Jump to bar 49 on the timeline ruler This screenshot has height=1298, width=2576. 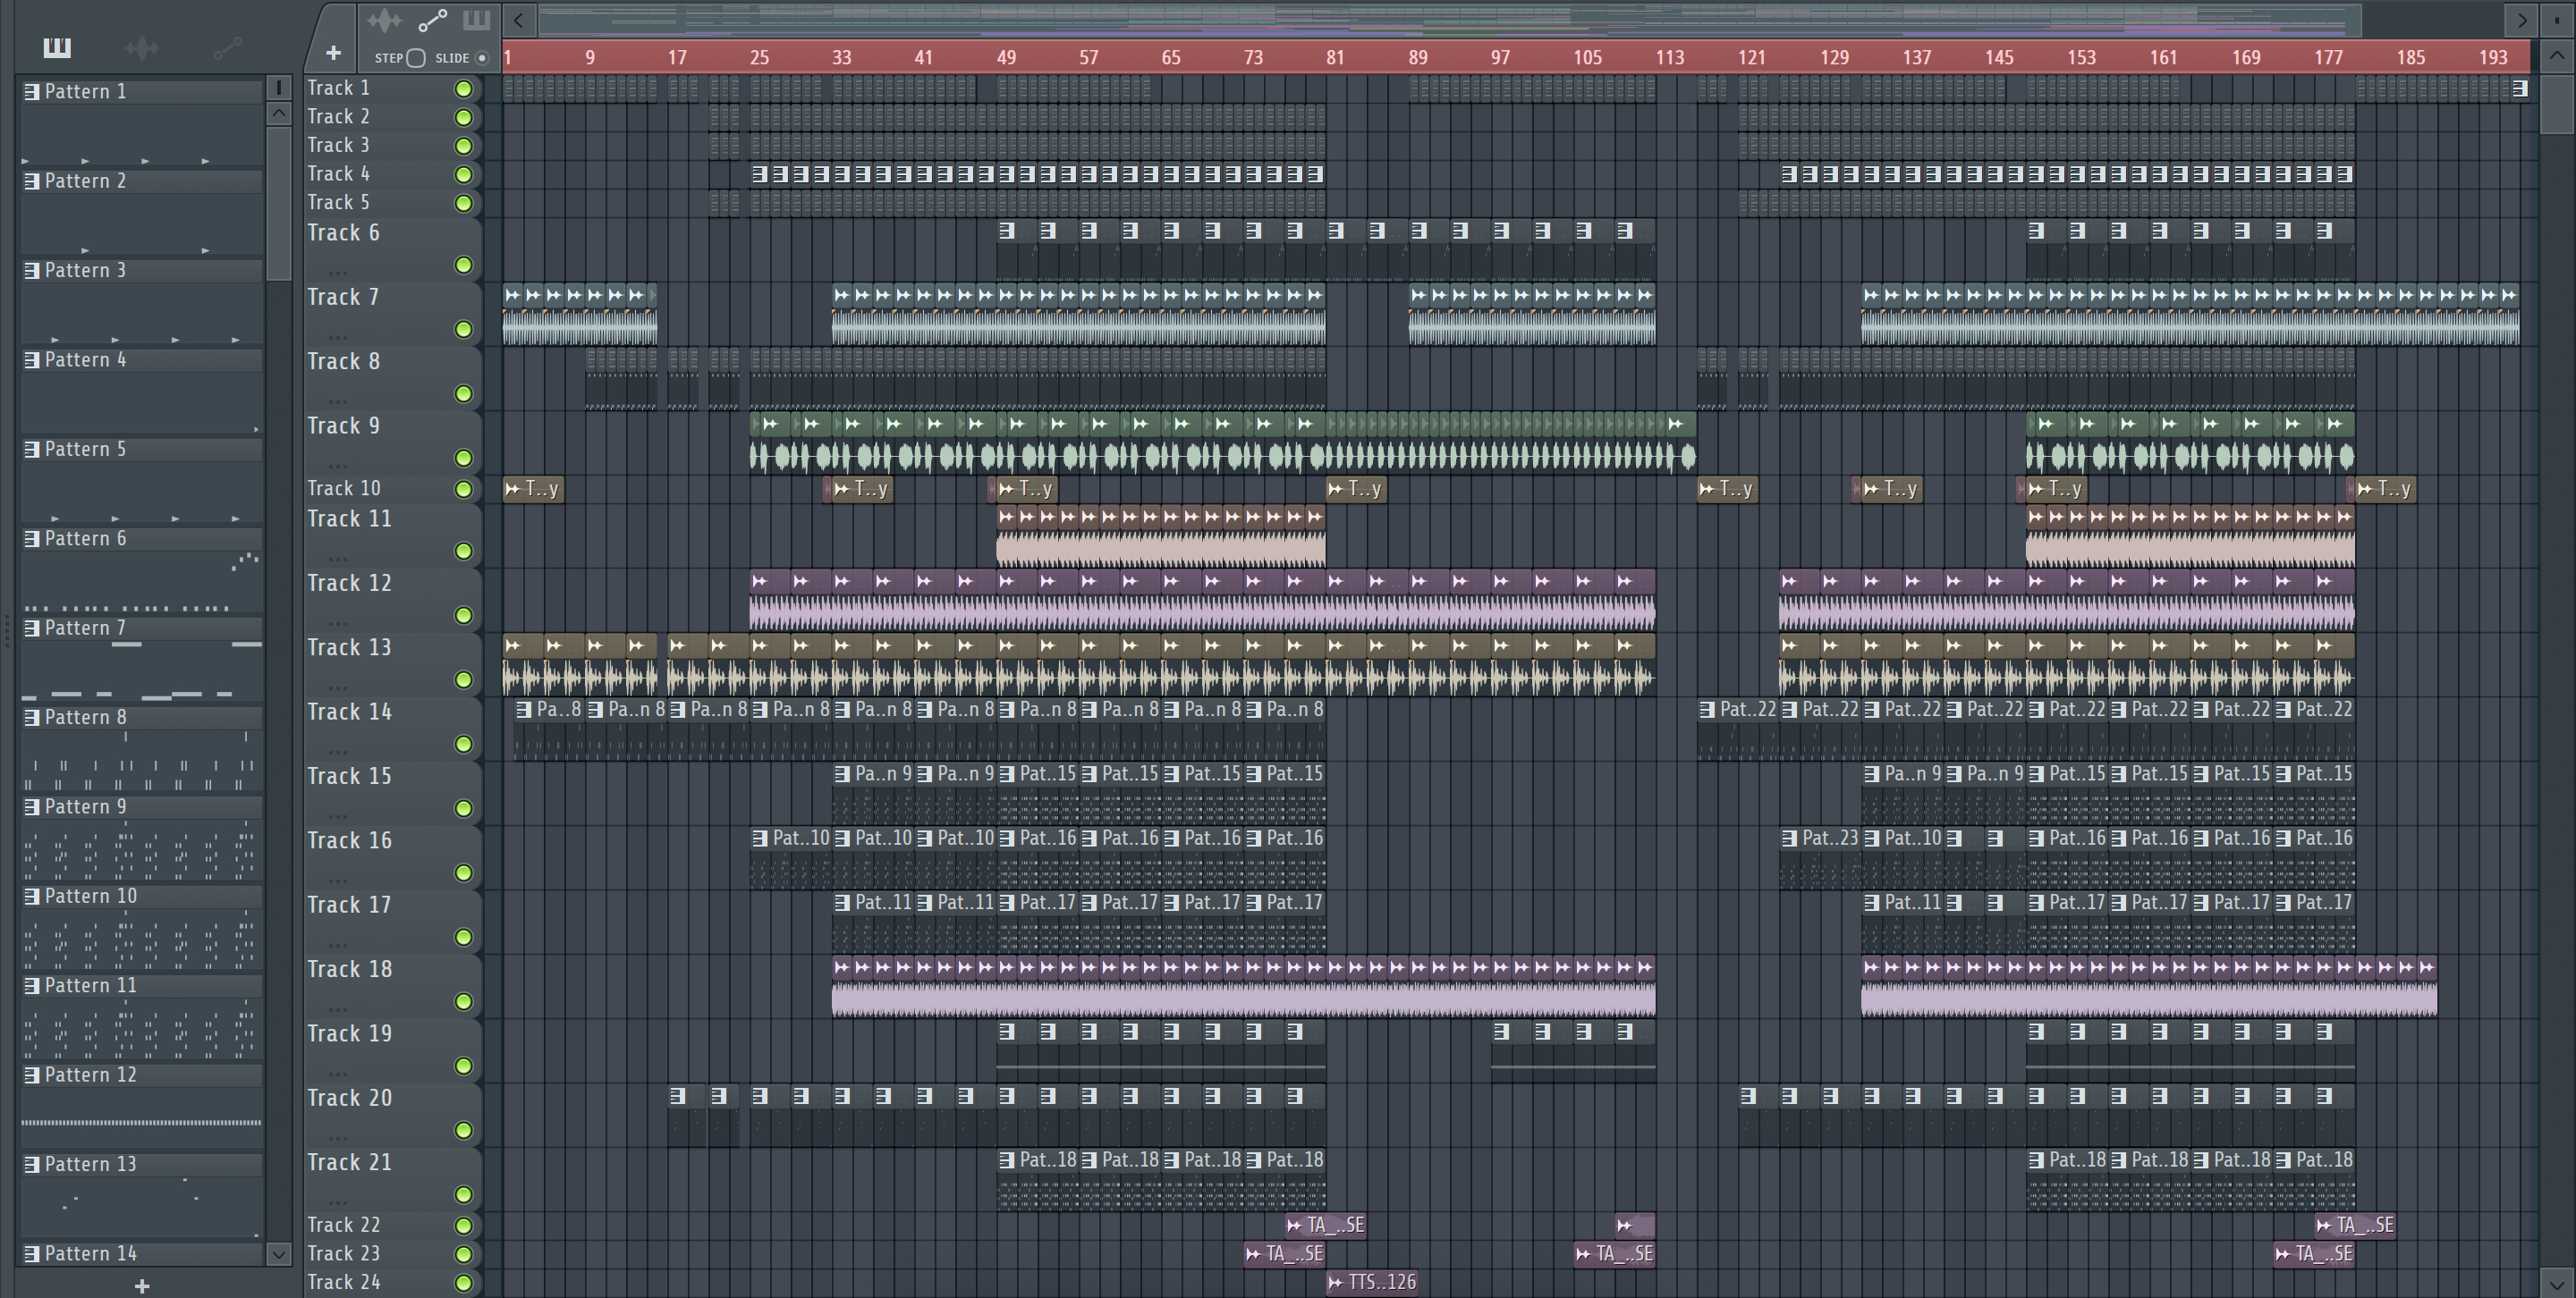(x=1006, y=58)
